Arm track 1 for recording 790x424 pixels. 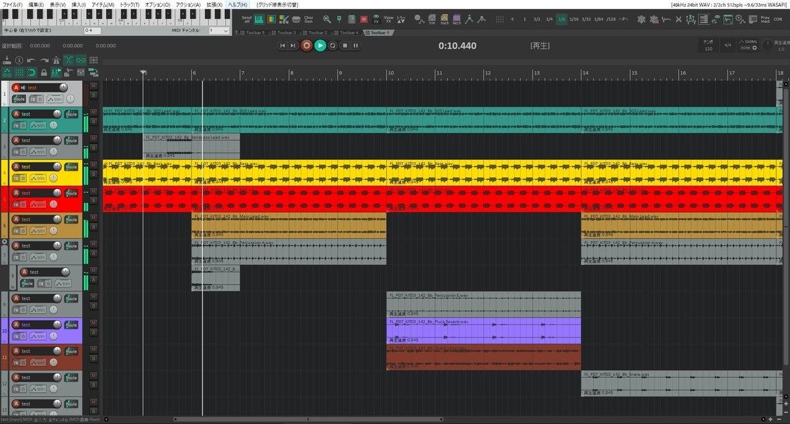(x=16, y=88)
